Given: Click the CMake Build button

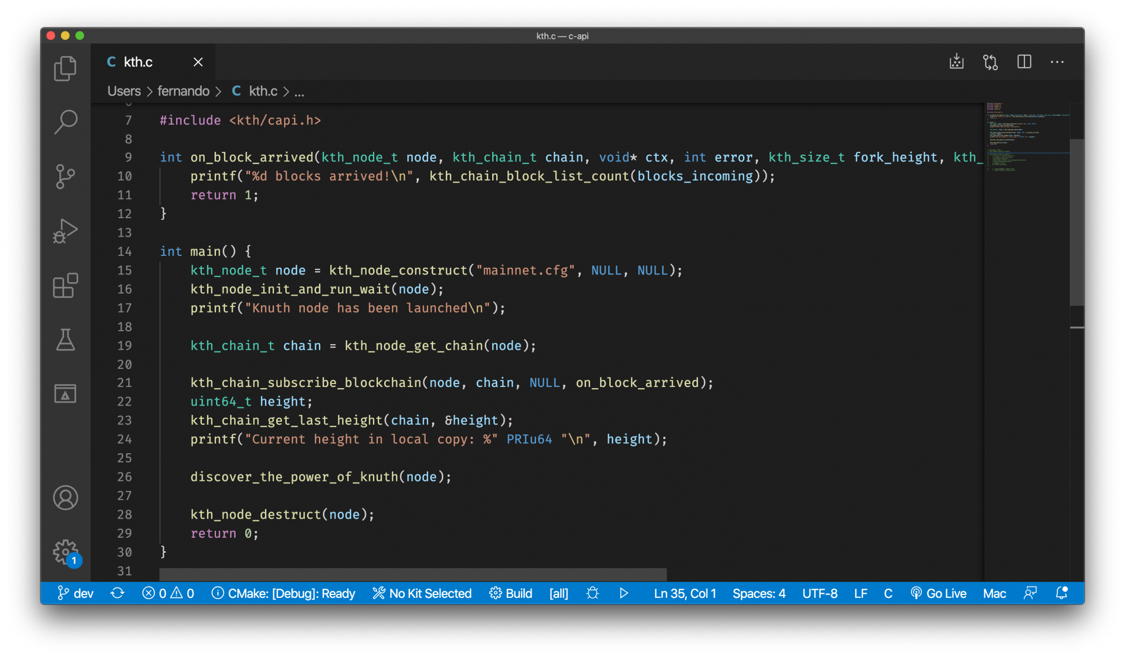Looking at the screenshot, I should [x=511, y=593].
